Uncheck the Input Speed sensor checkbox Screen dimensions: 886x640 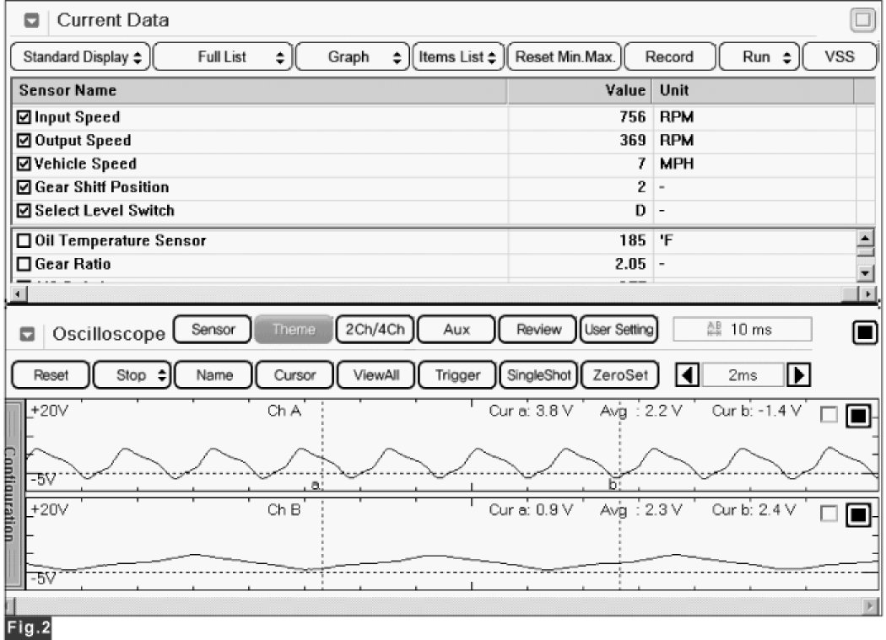click(x=24, y=117)
